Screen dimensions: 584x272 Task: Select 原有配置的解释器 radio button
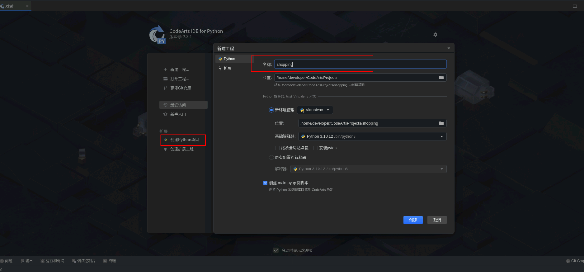pos(271,158)
